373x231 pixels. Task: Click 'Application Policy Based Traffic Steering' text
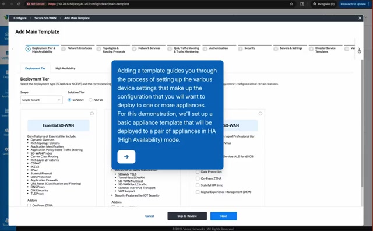(x=57, y=150)
